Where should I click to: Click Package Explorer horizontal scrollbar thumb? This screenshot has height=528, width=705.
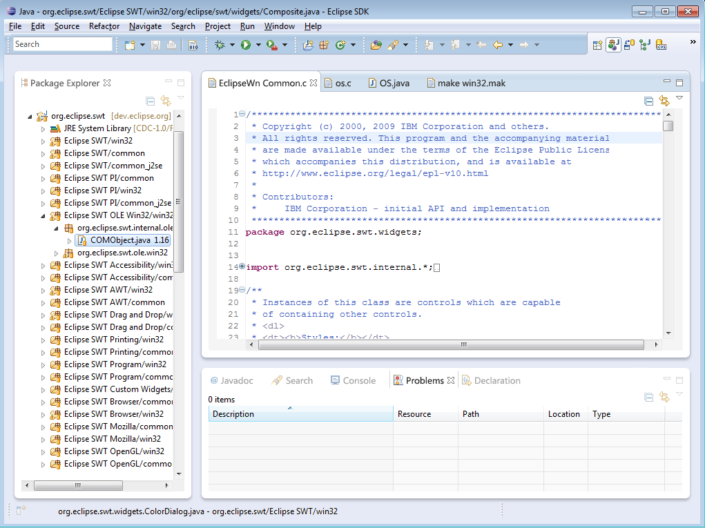click(x=78, y=485)
